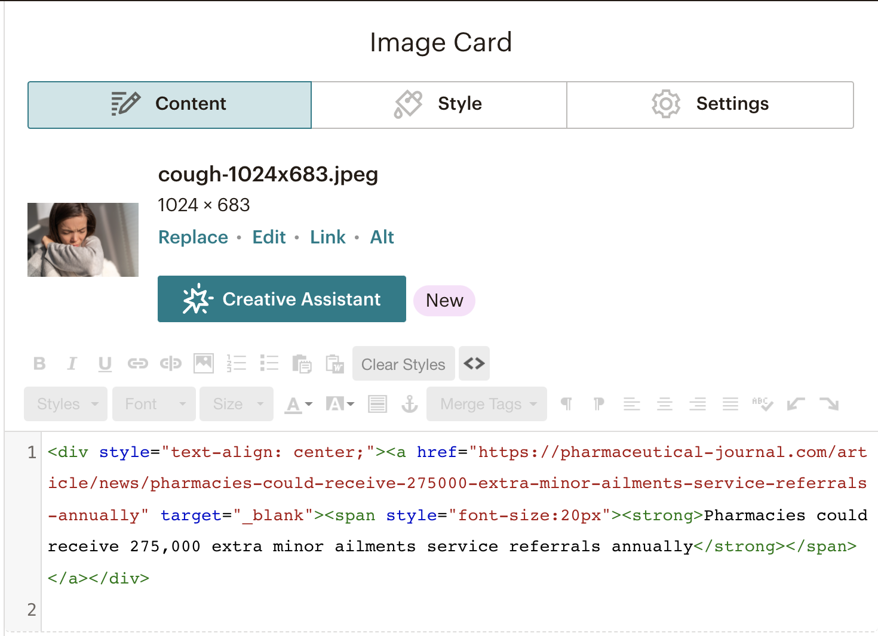Image resolution: width=878 pixels, height=636 pixels.
Task: Click the paste from Word icon
Action: pyautogui.click(x=334, y=364)
